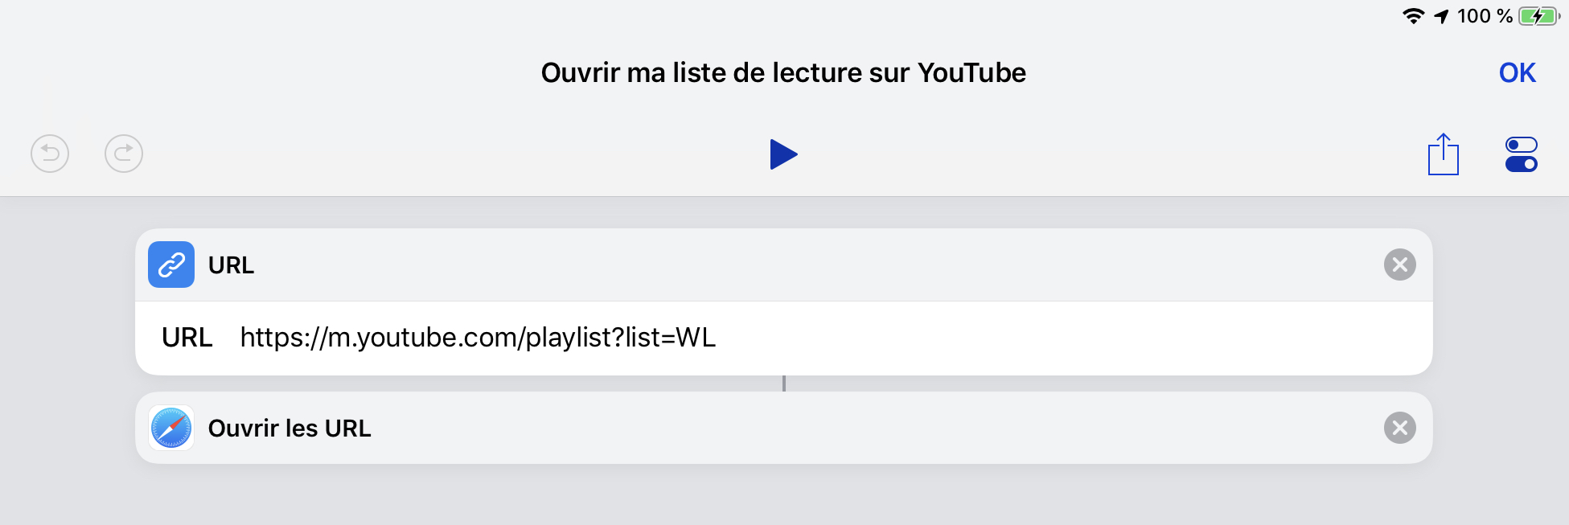1569x525 pixels.
Task: Select the URL label in the action header
Action: (x=231, y=265)
